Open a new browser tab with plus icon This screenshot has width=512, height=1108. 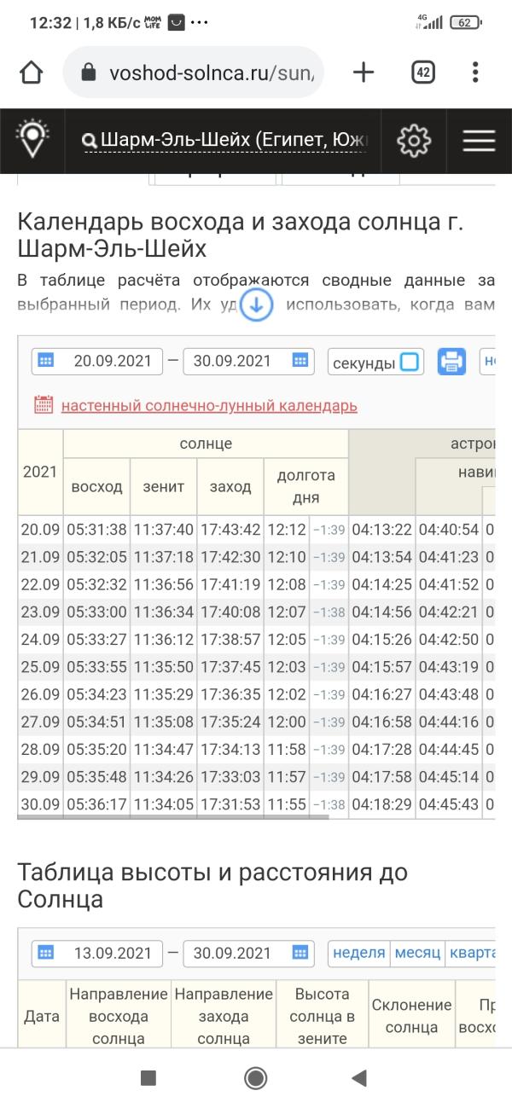pyautogui.click(x=364, y=73)
